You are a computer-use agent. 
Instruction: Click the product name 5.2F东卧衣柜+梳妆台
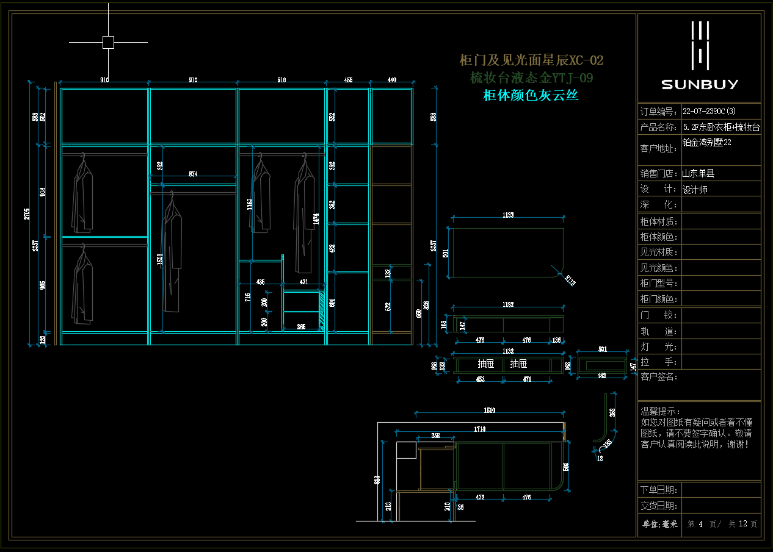[x=721, y=127]
